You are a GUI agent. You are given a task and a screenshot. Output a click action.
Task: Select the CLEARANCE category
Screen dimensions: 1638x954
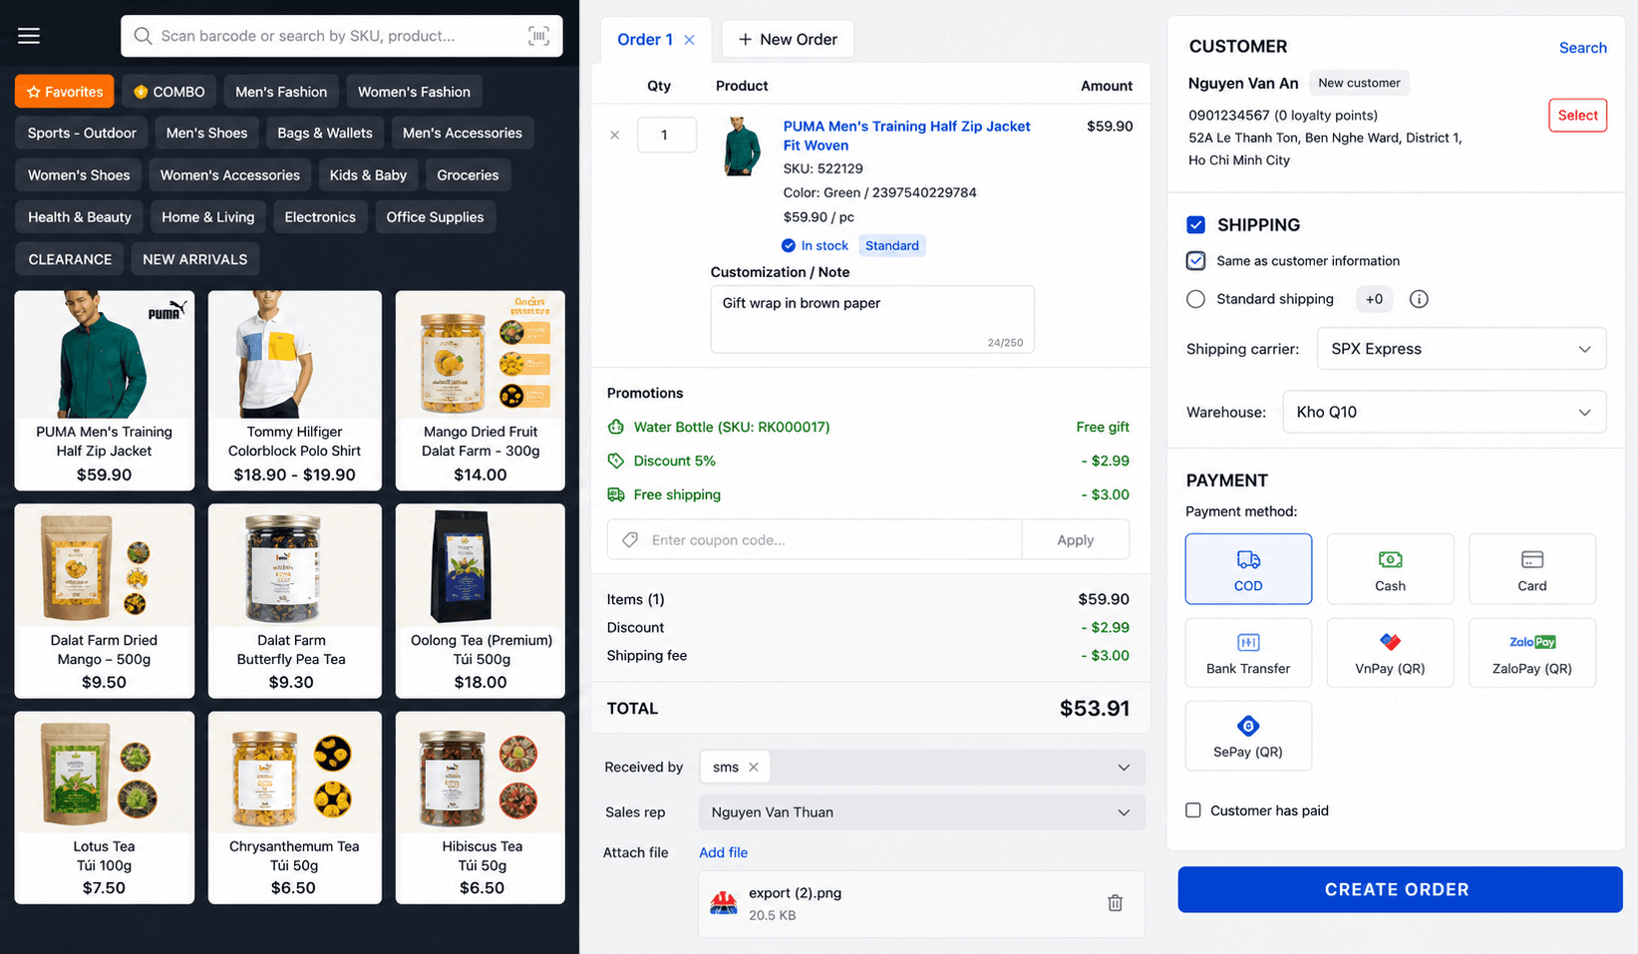click(x=70, y=259)
